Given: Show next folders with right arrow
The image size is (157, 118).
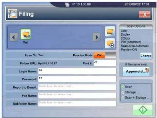Looking at the screenshot, I should point(96,37).
